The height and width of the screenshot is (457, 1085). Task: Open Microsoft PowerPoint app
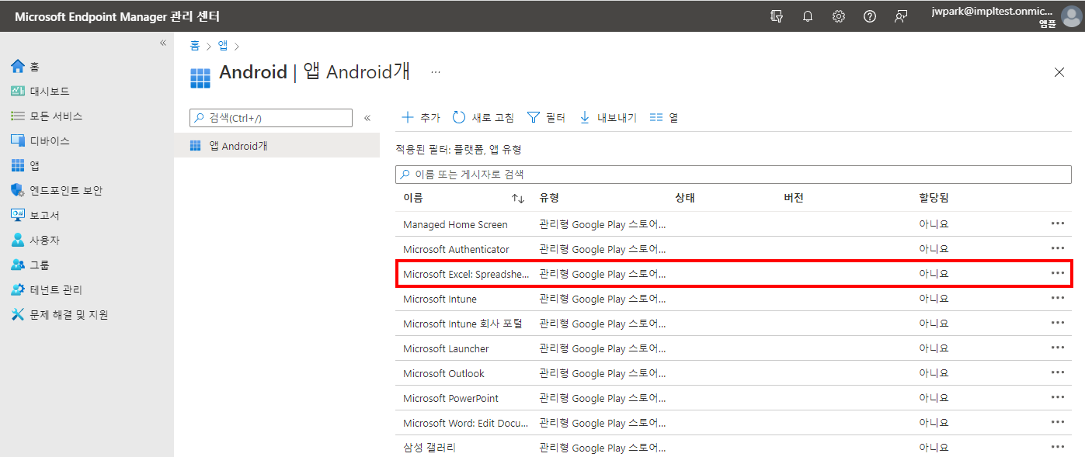click(450, 399)
